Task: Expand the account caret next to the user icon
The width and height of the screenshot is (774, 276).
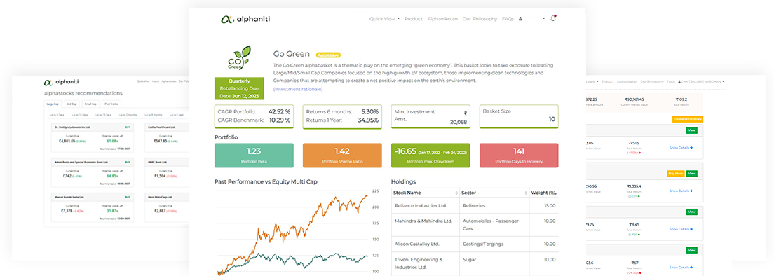Action: coord(543,19)
